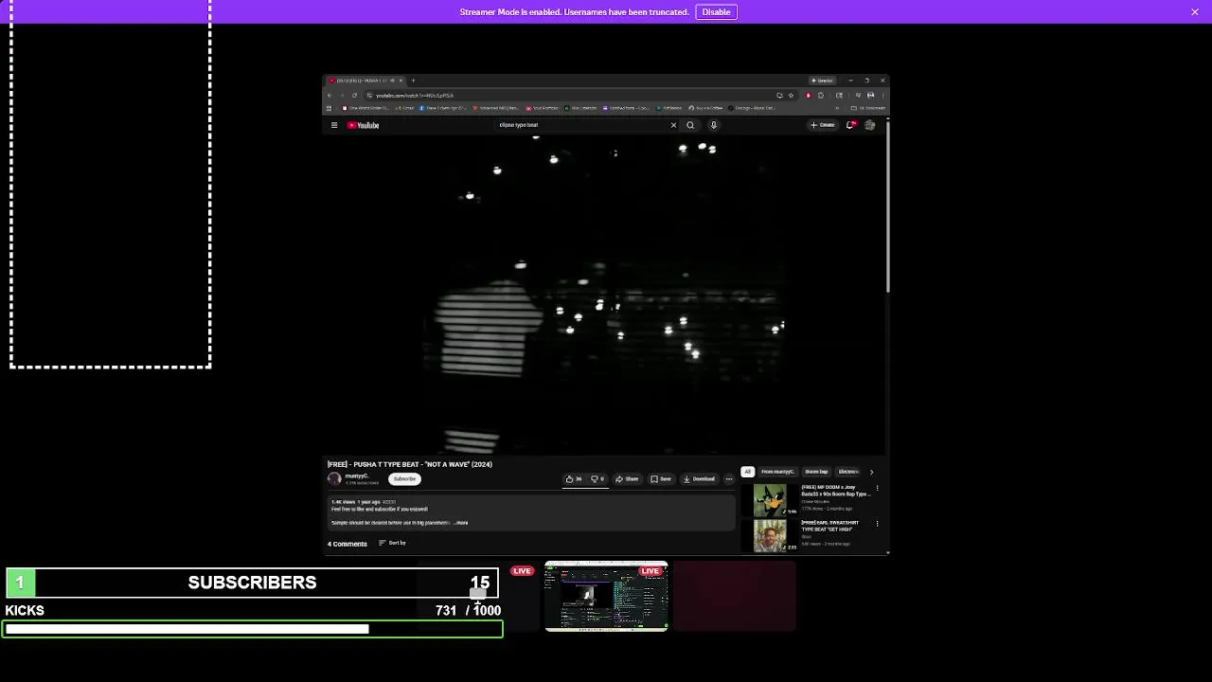Click the video title 'NOT A WAVE'

(x=410, y=464)
